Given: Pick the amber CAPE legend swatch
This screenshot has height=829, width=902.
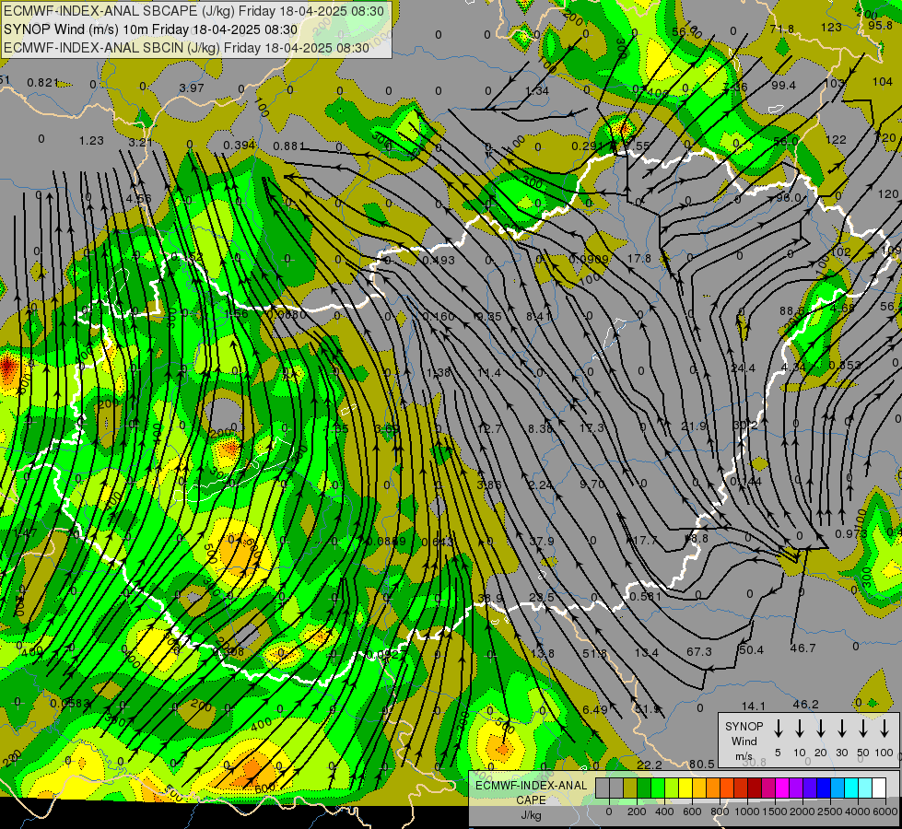Looking at the screenshot, I should [699, 788].
